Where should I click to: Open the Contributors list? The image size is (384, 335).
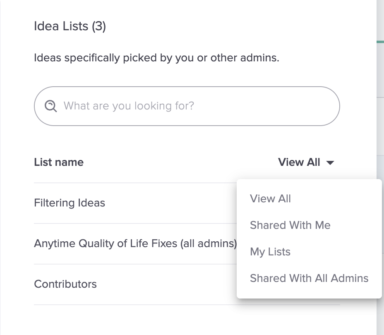pyautogui.click(x=65, y=284)
